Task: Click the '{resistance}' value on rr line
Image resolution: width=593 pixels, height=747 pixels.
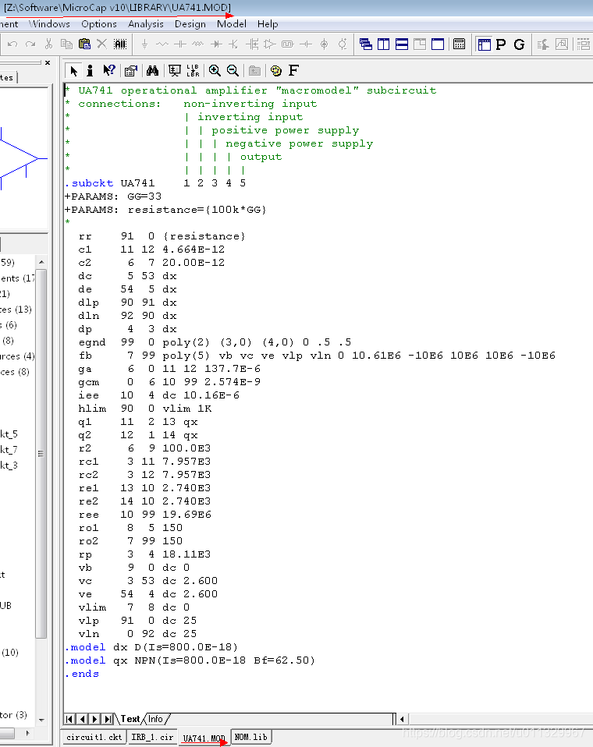Action: click(204, 236)
